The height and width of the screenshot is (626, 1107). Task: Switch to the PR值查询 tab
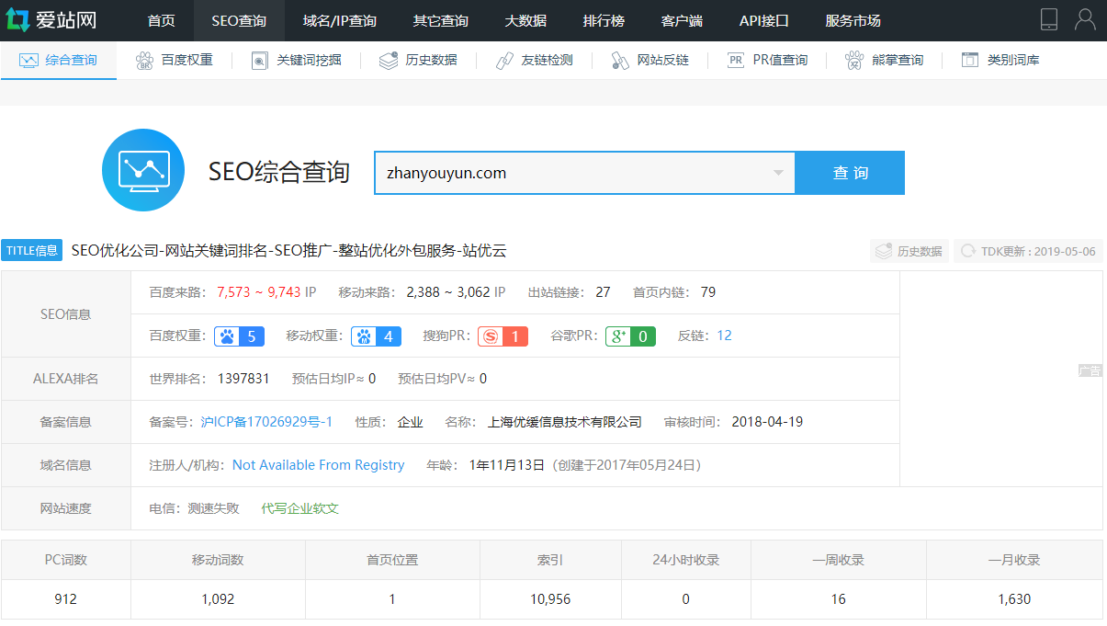point(767,61)
